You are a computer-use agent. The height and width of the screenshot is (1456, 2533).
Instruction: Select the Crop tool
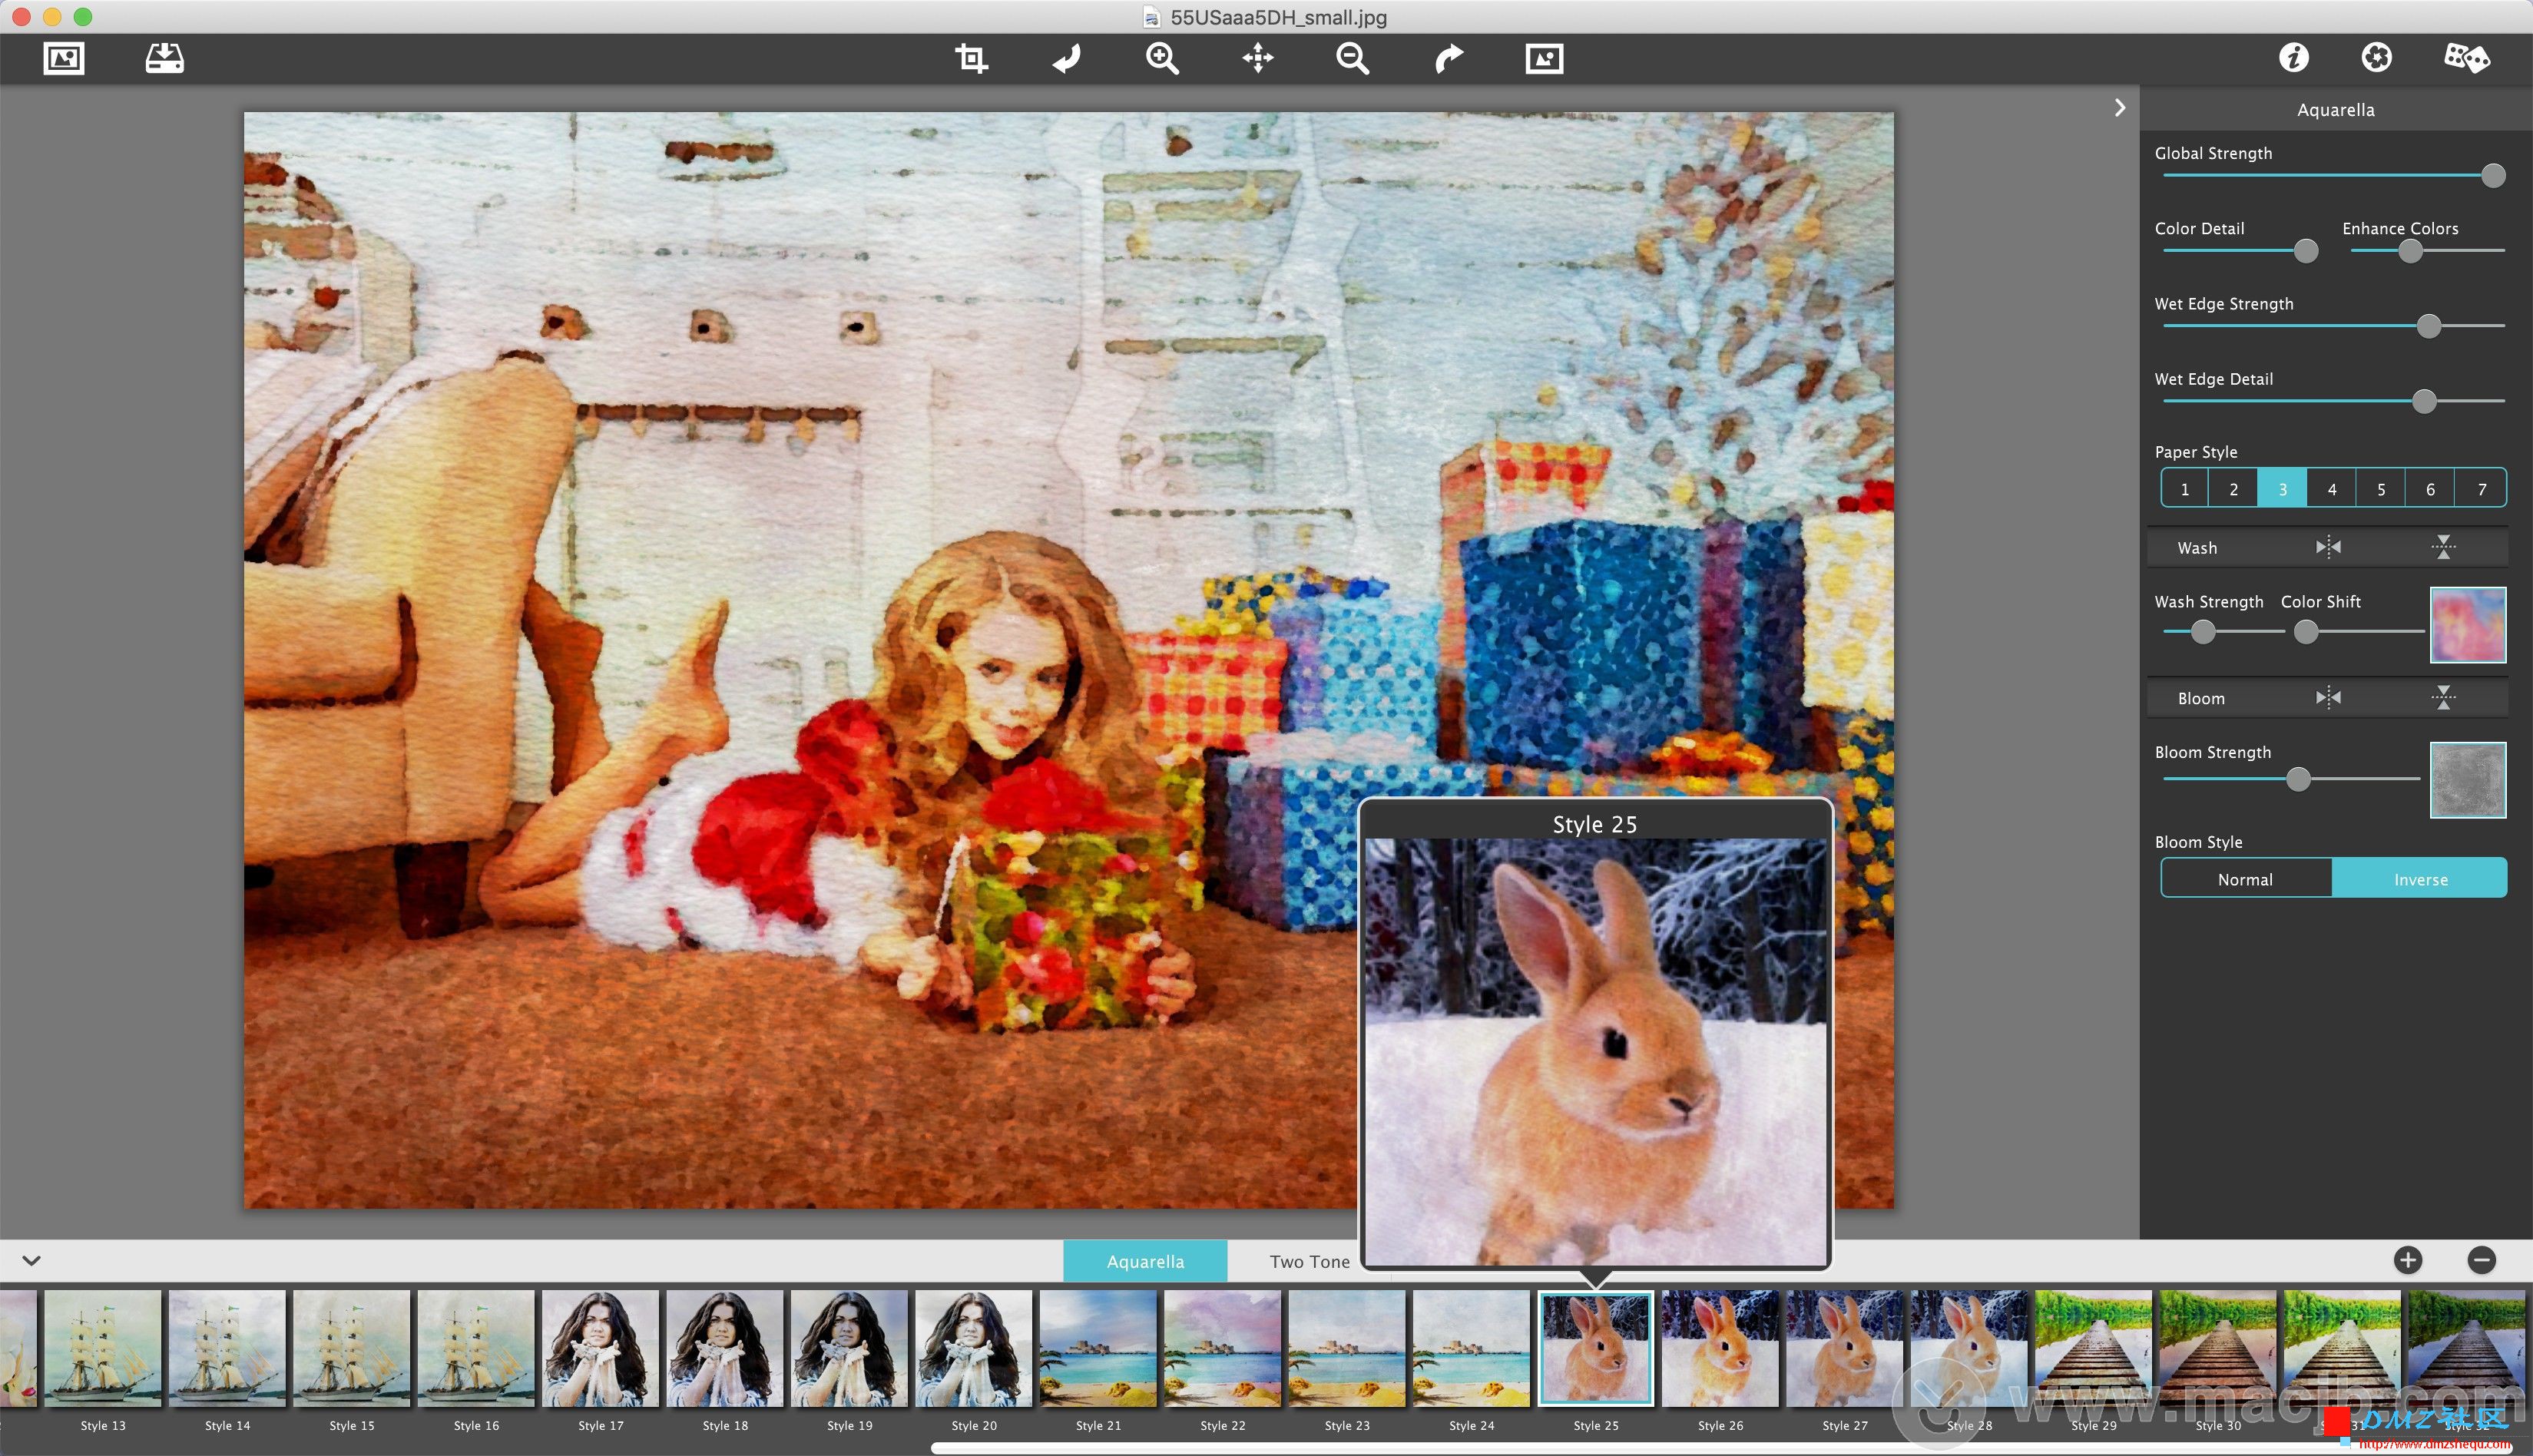[x=970, y=58]
